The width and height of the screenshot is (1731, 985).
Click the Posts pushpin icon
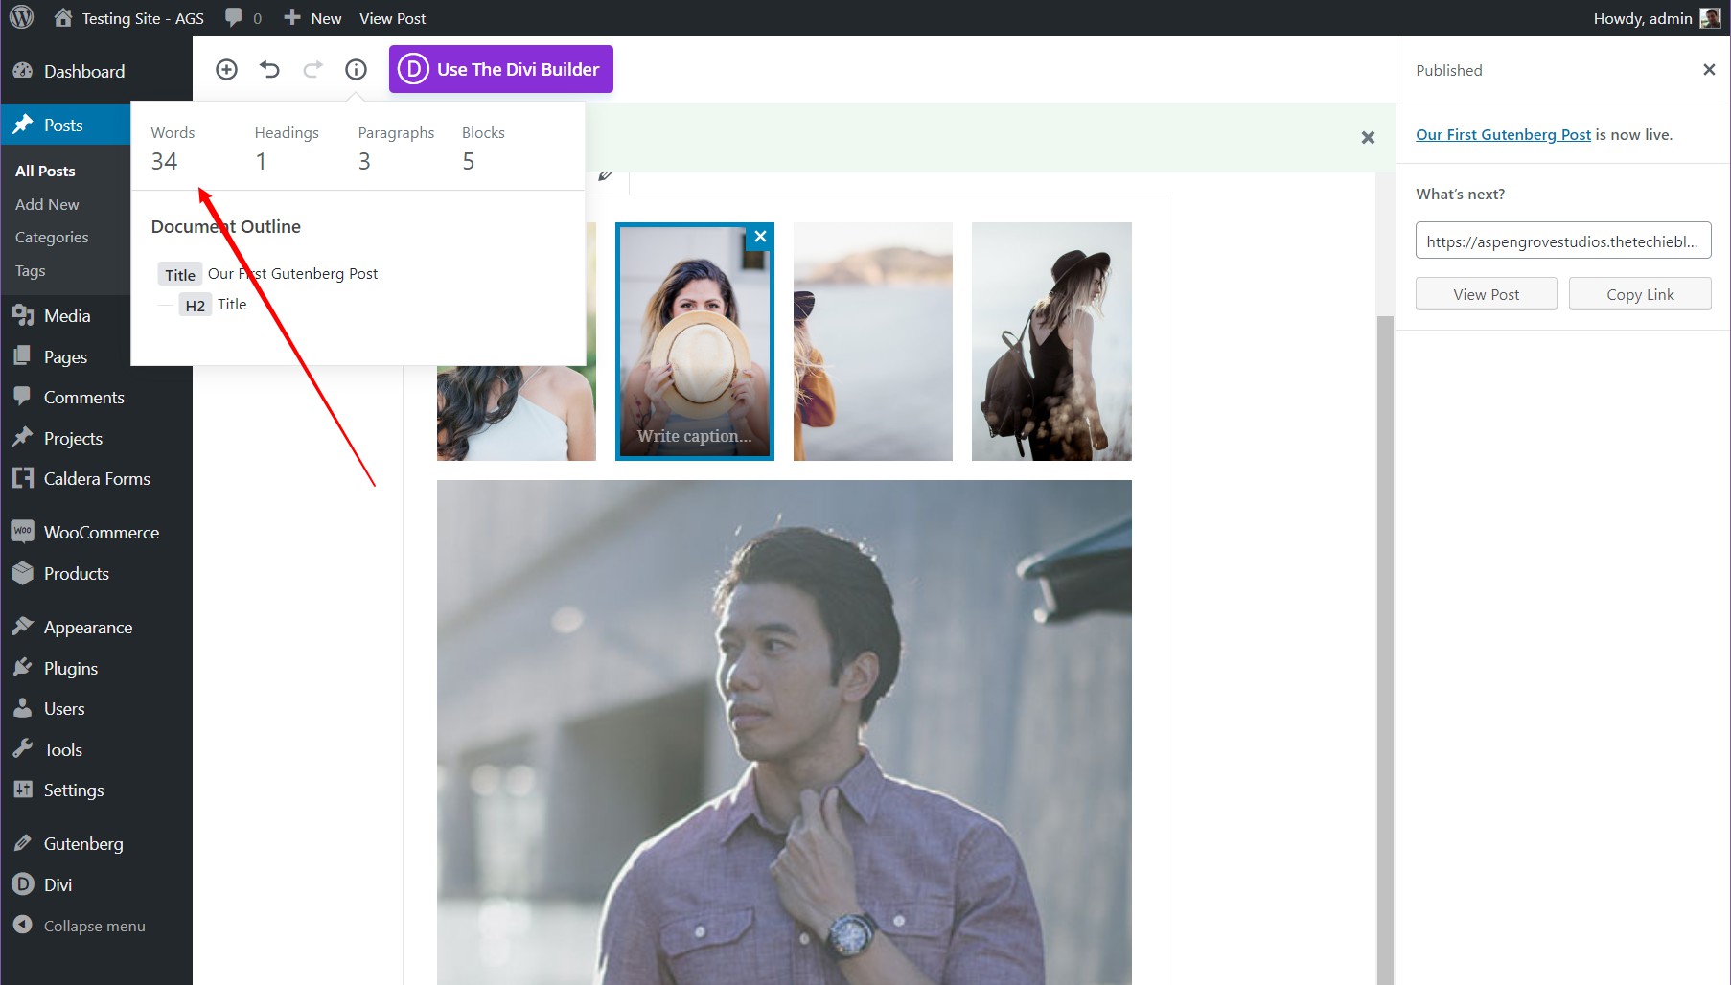[x=22, y=125]
